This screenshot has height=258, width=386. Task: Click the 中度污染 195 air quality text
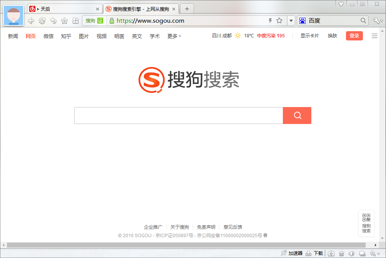tap(271, 36)
